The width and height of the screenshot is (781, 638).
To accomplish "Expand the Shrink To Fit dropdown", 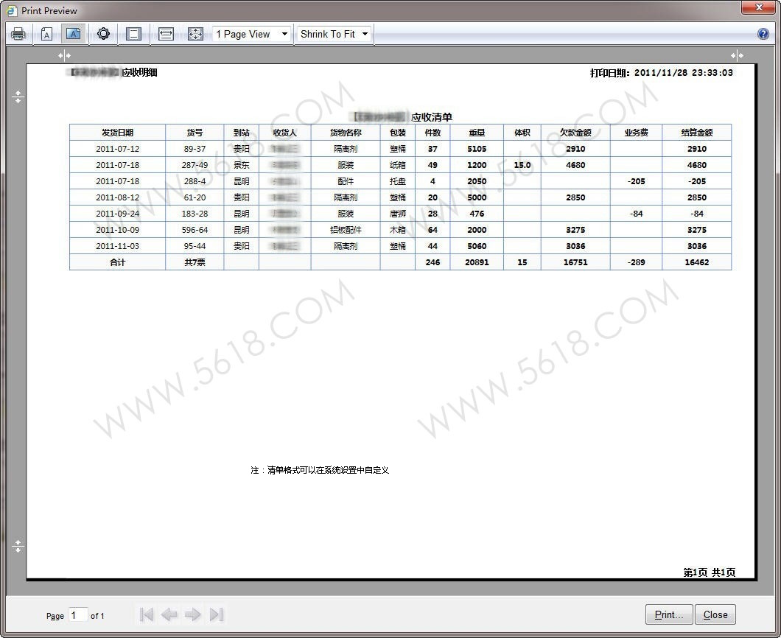I will pyautogui.click(x=334, y=34).
